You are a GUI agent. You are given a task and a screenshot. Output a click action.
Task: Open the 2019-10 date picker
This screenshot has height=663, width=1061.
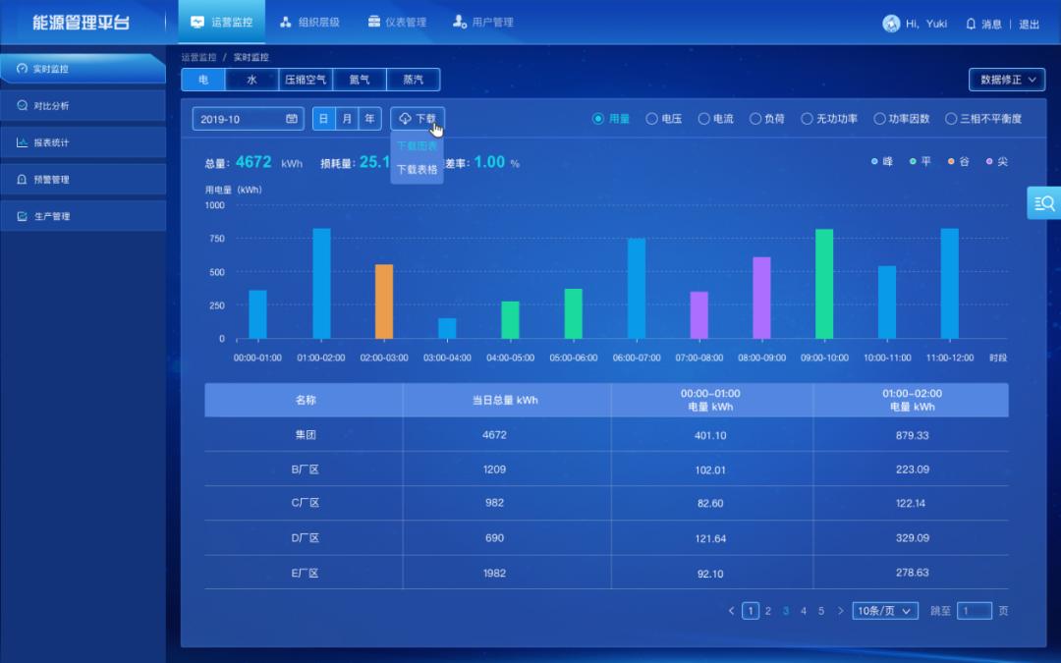tap(248, 119)
